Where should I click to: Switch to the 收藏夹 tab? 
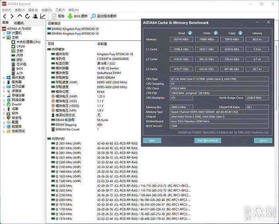point(18,23)
